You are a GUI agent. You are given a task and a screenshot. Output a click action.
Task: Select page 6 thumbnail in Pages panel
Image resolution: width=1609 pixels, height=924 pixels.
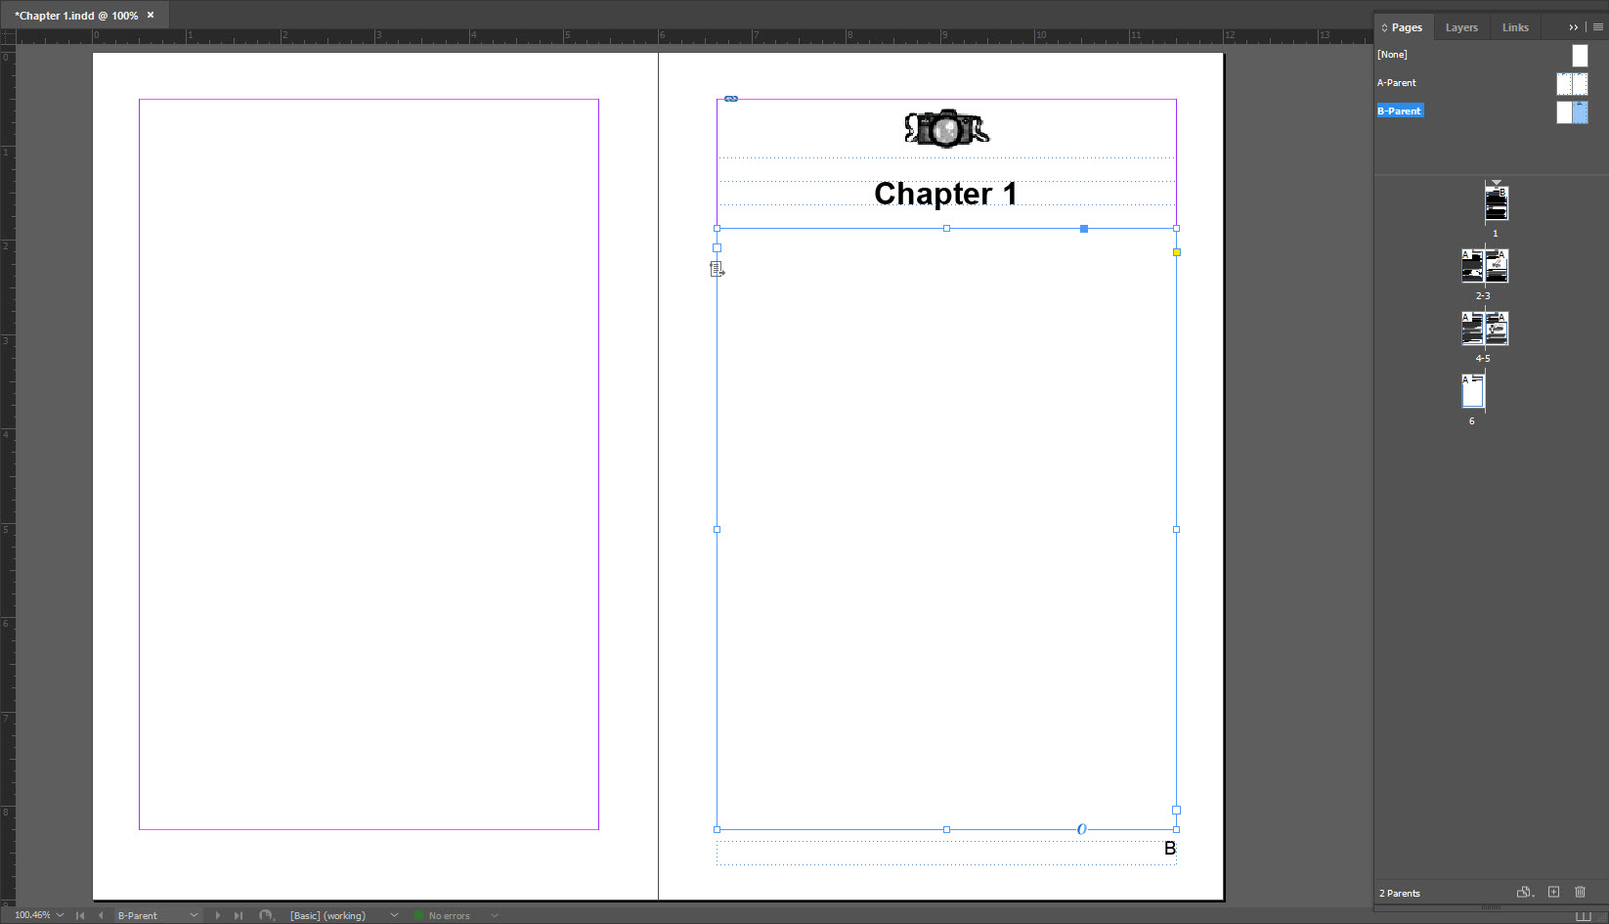1472,390
